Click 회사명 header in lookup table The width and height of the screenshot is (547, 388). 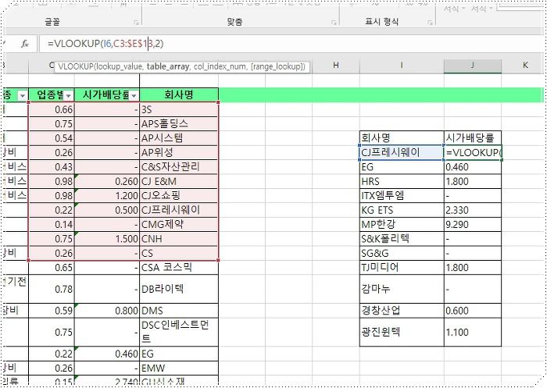402,137
